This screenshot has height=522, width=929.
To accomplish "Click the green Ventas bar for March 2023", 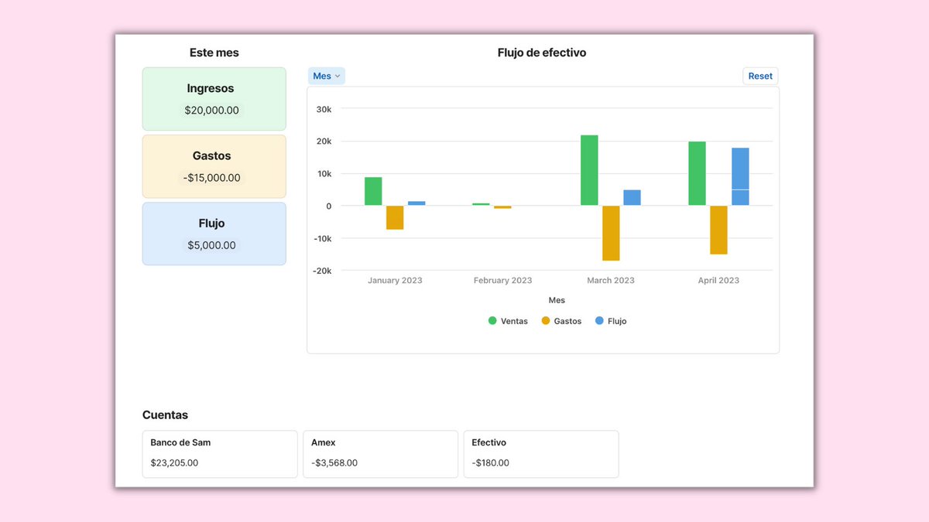I will tap(589, 170).
